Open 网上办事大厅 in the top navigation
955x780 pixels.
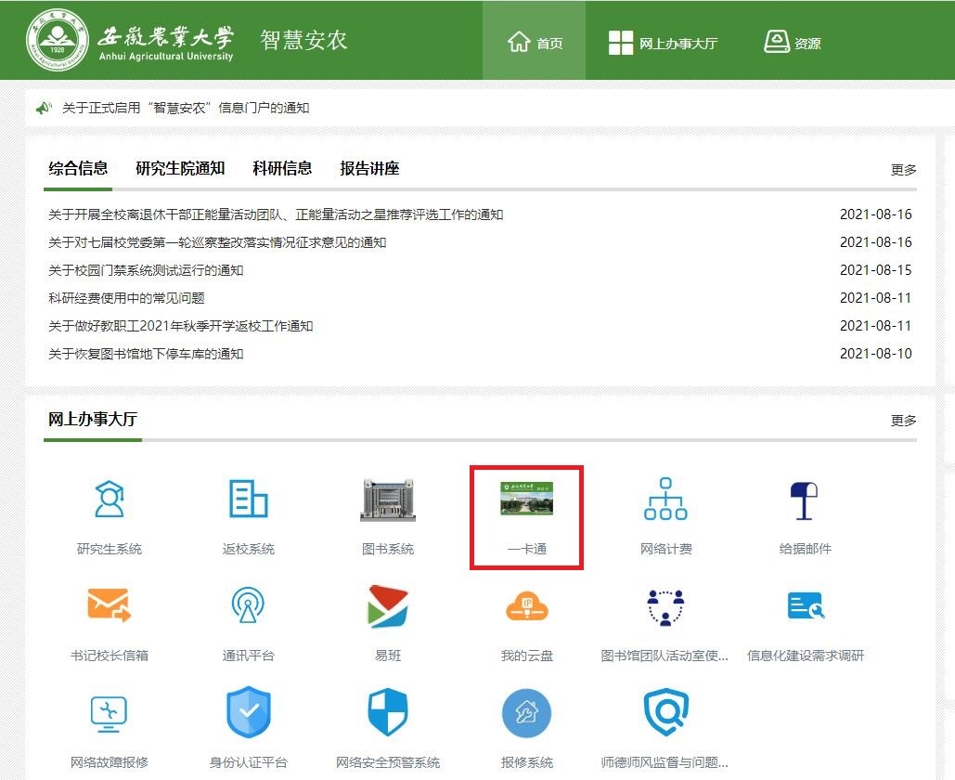tap(663, 43)
